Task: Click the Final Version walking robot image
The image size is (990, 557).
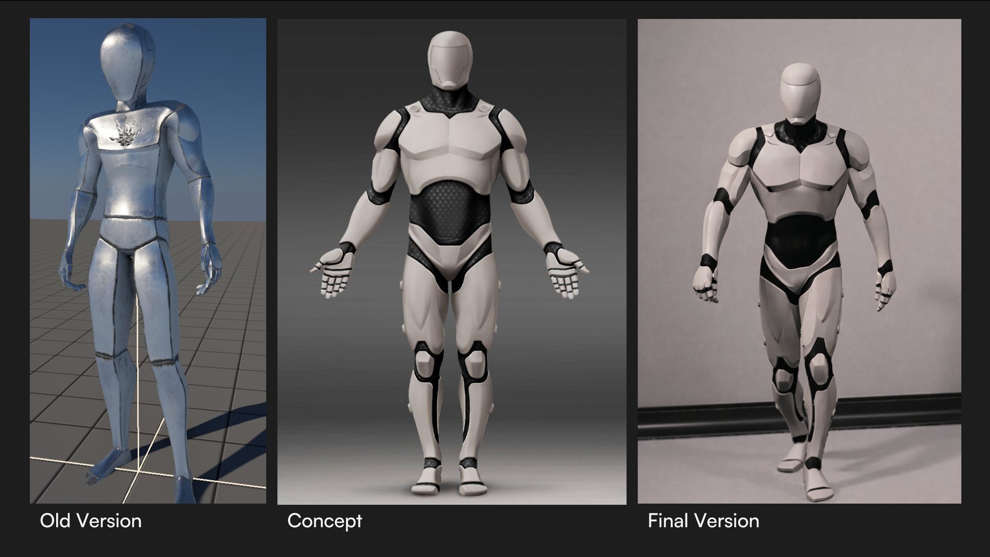Action: click(x=799, y=261)
